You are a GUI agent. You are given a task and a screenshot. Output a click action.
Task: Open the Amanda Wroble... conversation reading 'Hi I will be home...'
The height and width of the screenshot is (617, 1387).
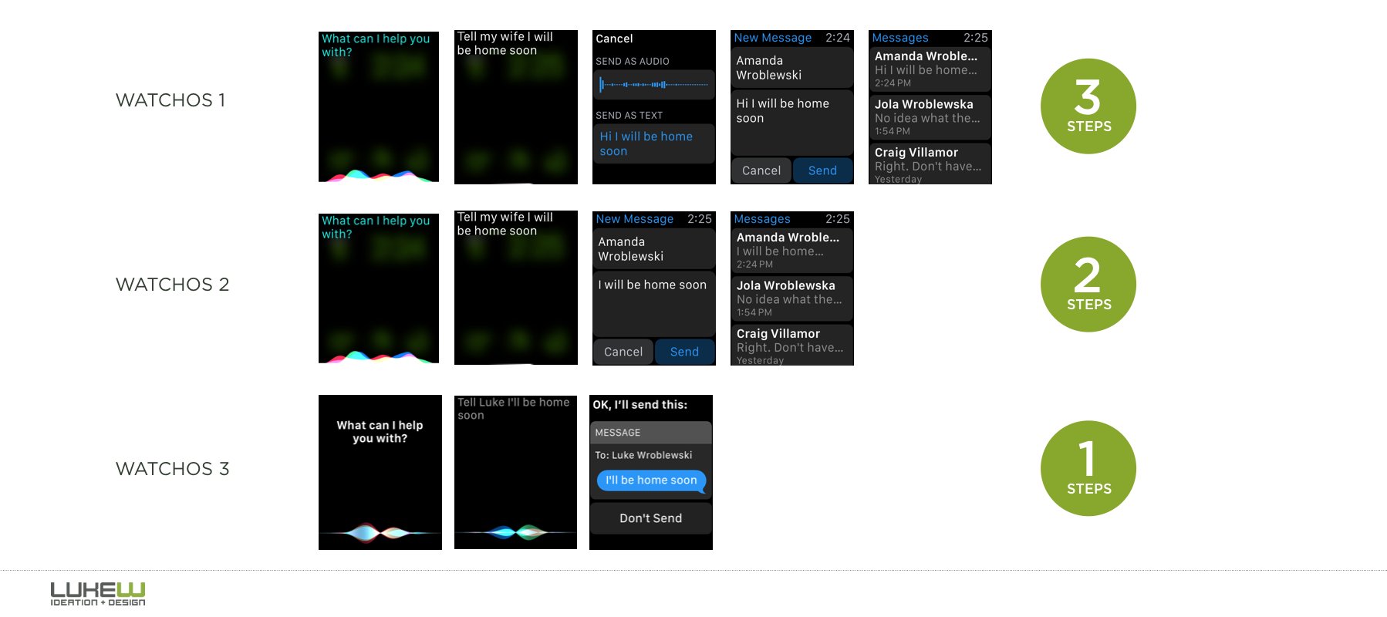[x=930, y=69]
